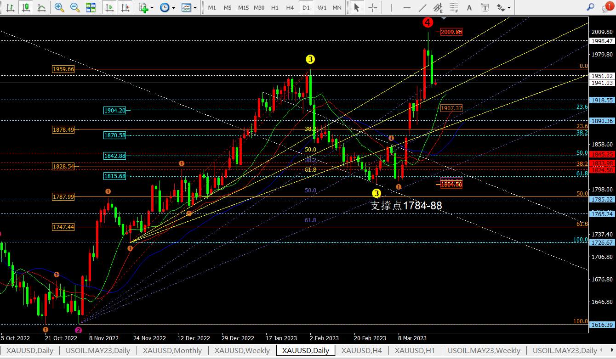Zoom out of the chart
616x359 pixels.
pos(75,7)
